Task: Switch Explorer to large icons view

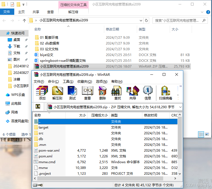Action: (207, 134)
